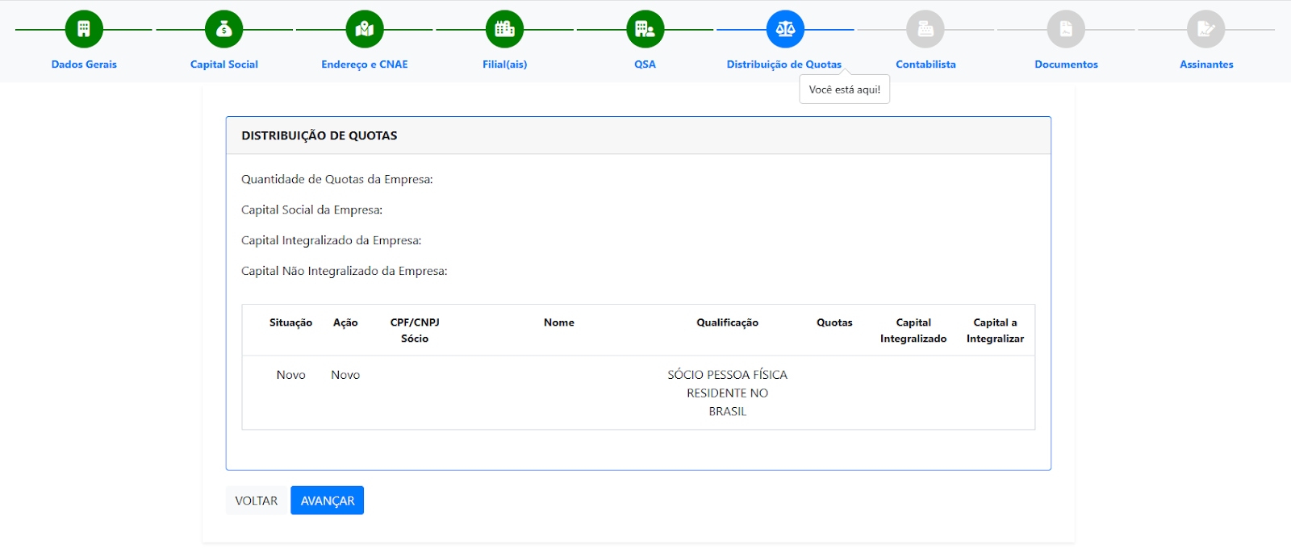The width and height of the screenshot is (1291, 553).
Task: Click the Endereço e CNAE map icon
Action: [365, 30]
